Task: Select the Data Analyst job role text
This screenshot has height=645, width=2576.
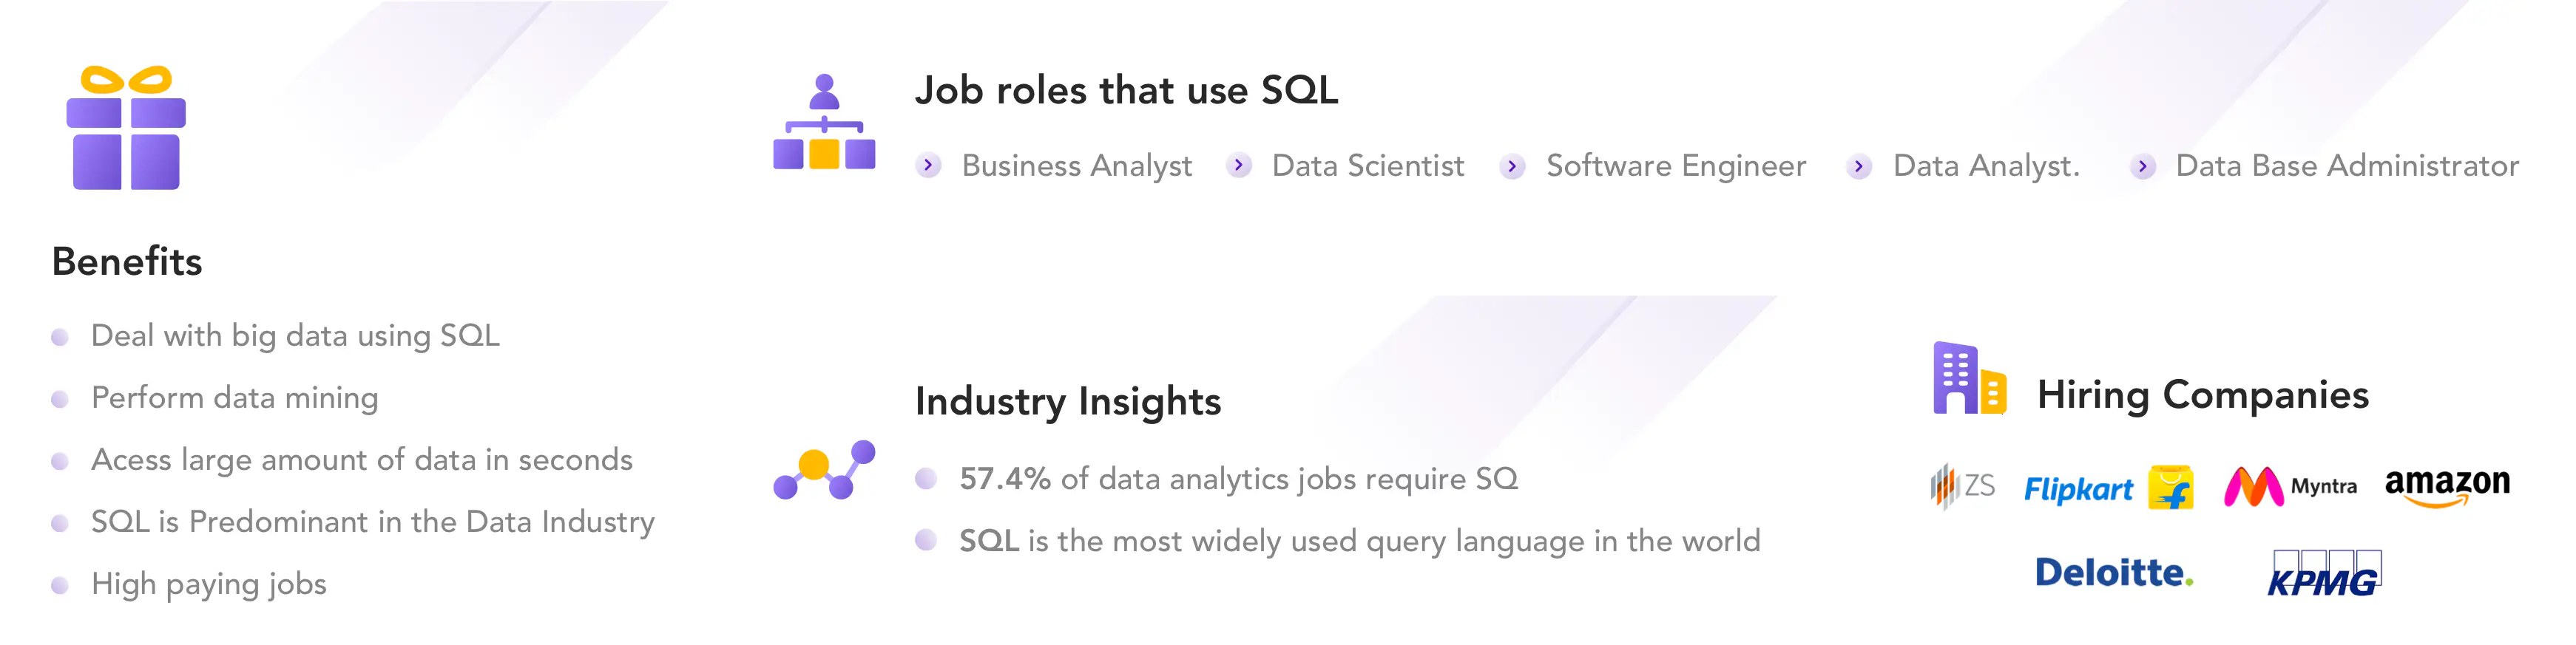Action: 1986,165
